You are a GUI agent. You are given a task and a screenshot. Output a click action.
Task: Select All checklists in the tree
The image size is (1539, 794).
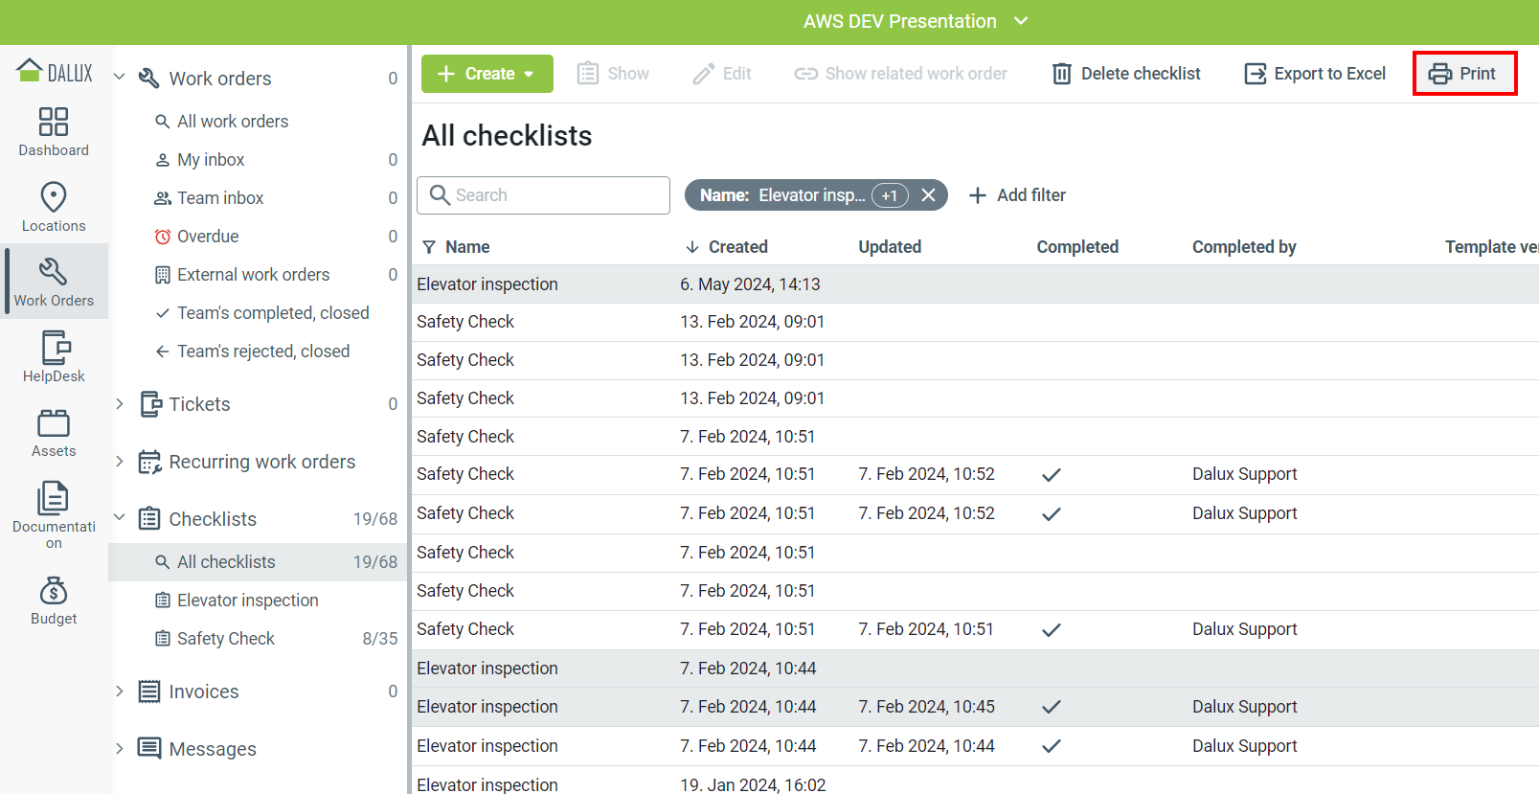(x=259, y=562)
